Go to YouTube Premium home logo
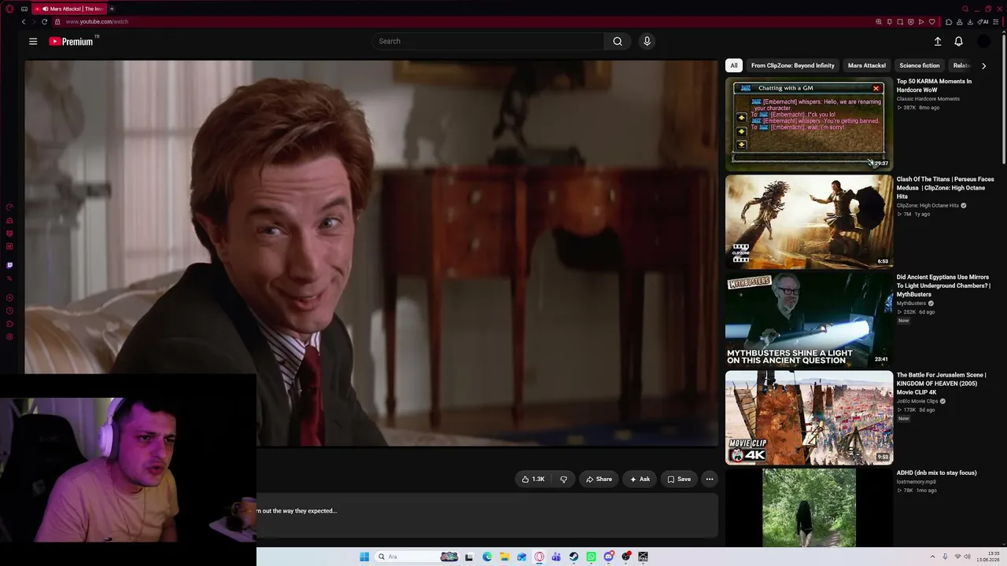 (x=71, y=42)
